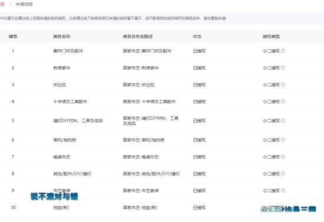Click 已授权 status in the 床边毯 row
This screenshot has width=324, height=222.
199,85
